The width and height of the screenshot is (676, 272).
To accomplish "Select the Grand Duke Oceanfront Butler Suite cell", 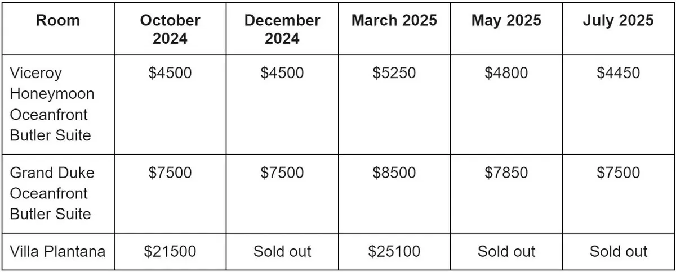I will (x=52, y=193).
